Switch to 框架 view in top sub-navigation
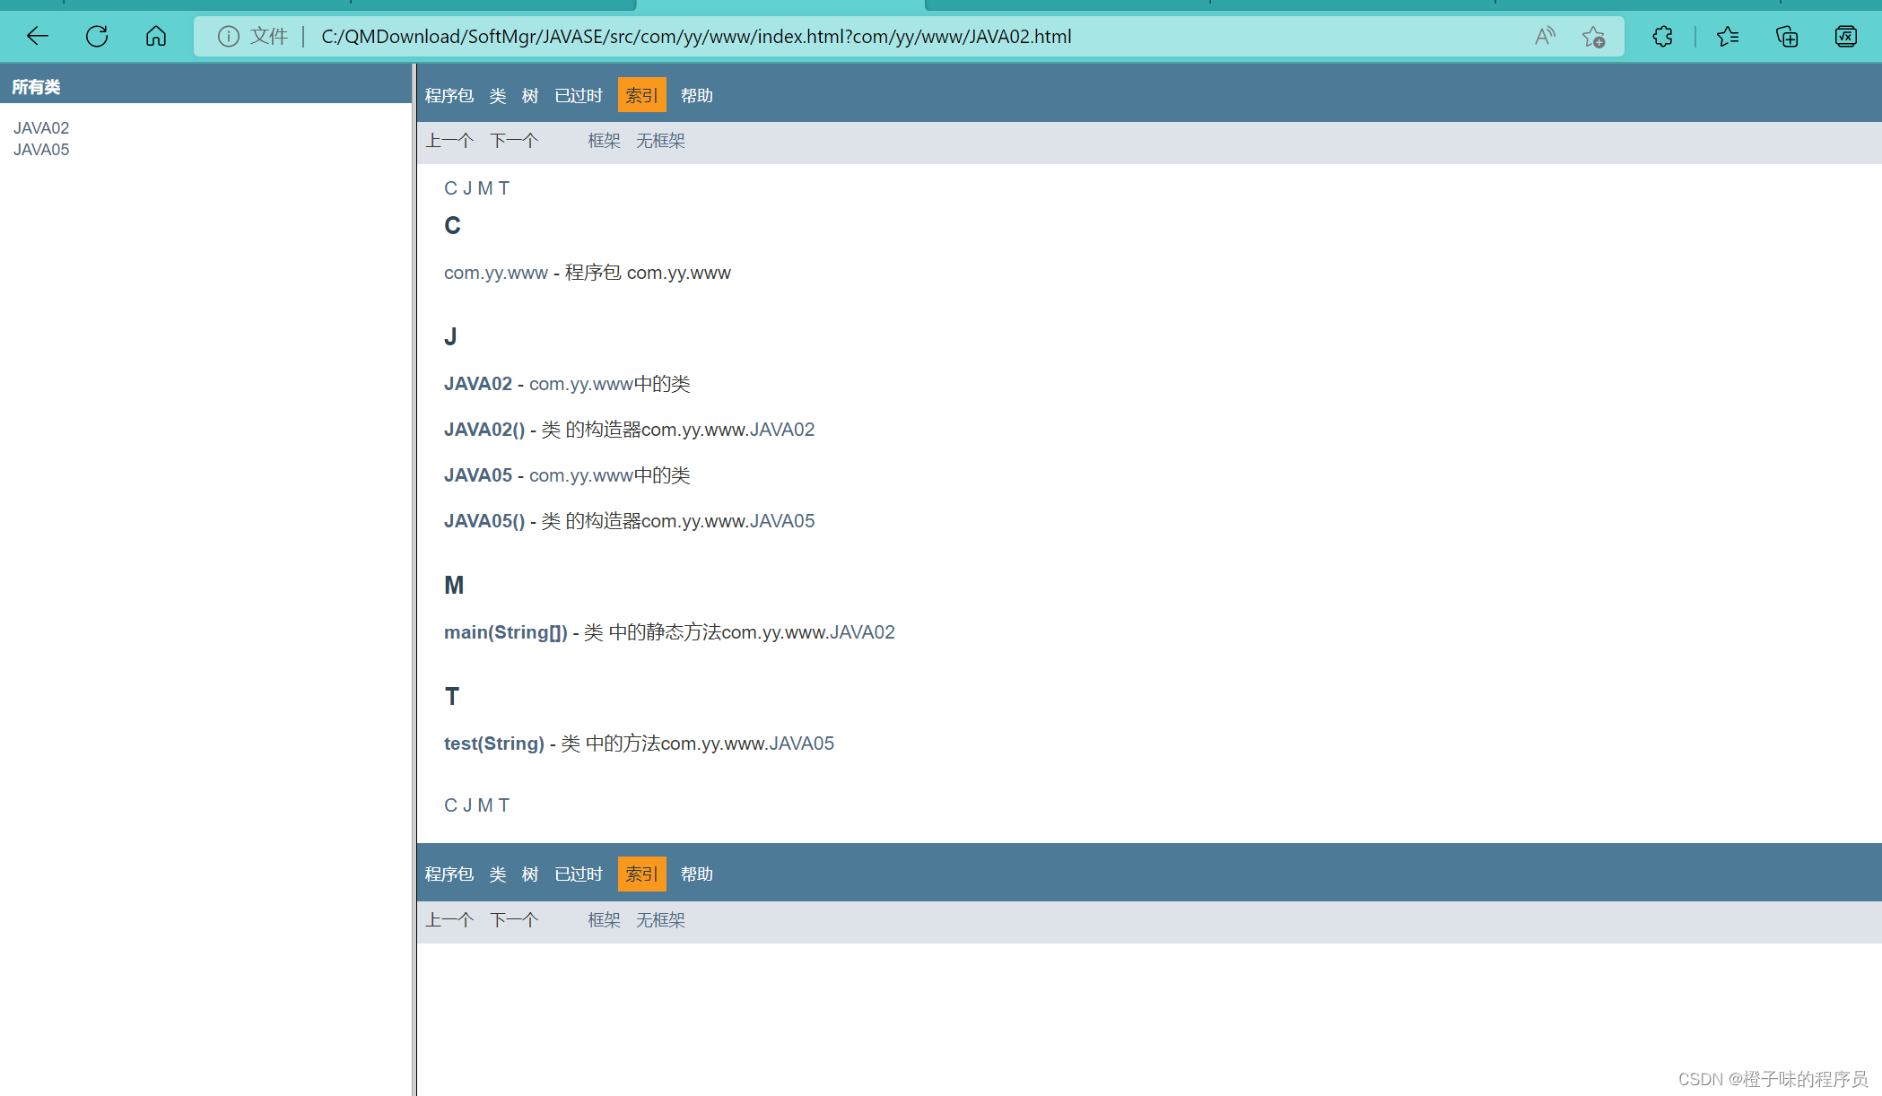1882x1096 pixels. [605, 141]
